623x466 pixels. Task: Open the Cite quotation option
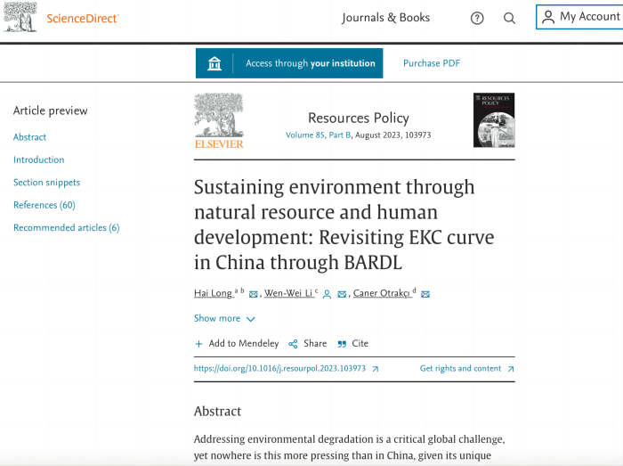click(x=352, y=344)
